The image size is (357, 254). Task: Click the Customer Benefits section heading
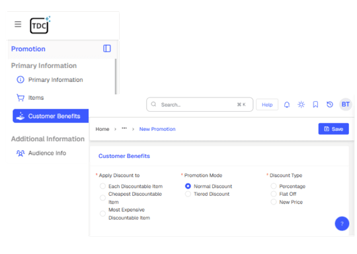[124, 156]
